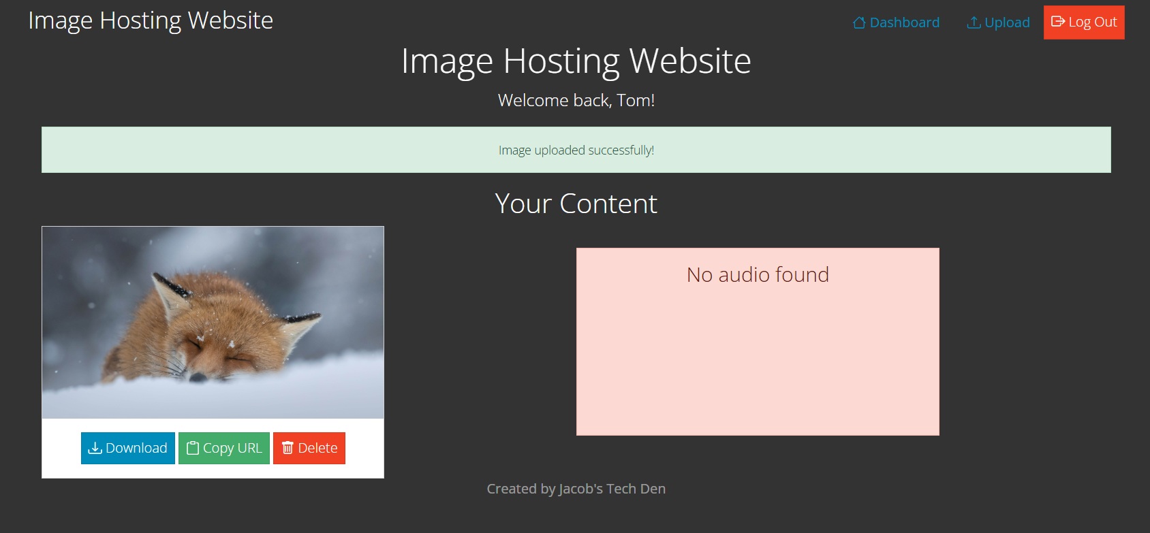Click the clipboard icon on Copy URL
This screenshot has height=533, width=1150.
coord(193,448)
